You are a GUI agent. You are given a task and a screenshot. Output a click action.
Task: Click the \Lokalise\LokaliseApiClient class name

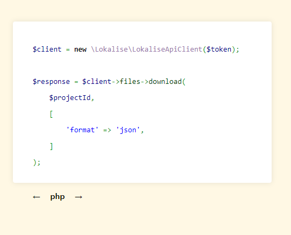click(146, 49)
